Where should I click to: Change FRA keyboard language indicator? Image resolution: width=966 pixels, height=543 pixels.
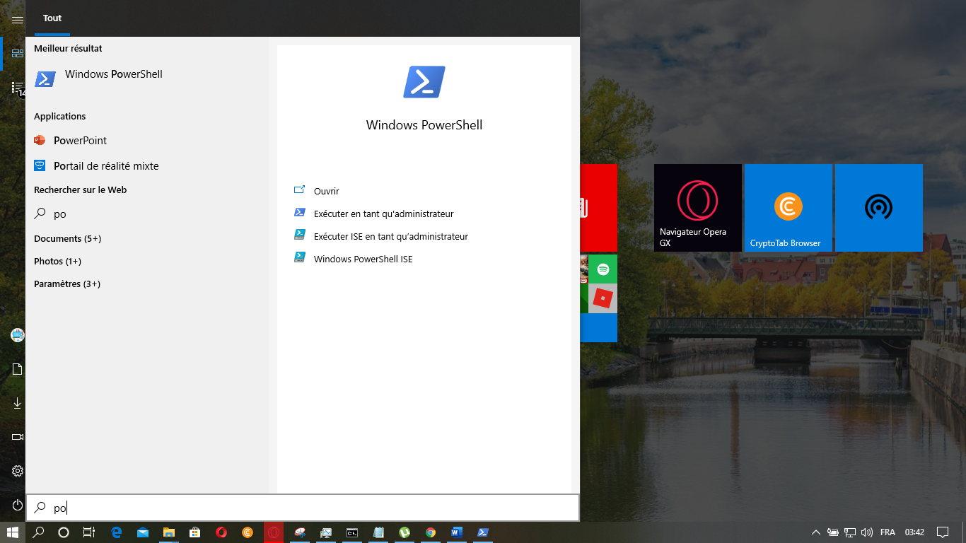tap(888, 532)
